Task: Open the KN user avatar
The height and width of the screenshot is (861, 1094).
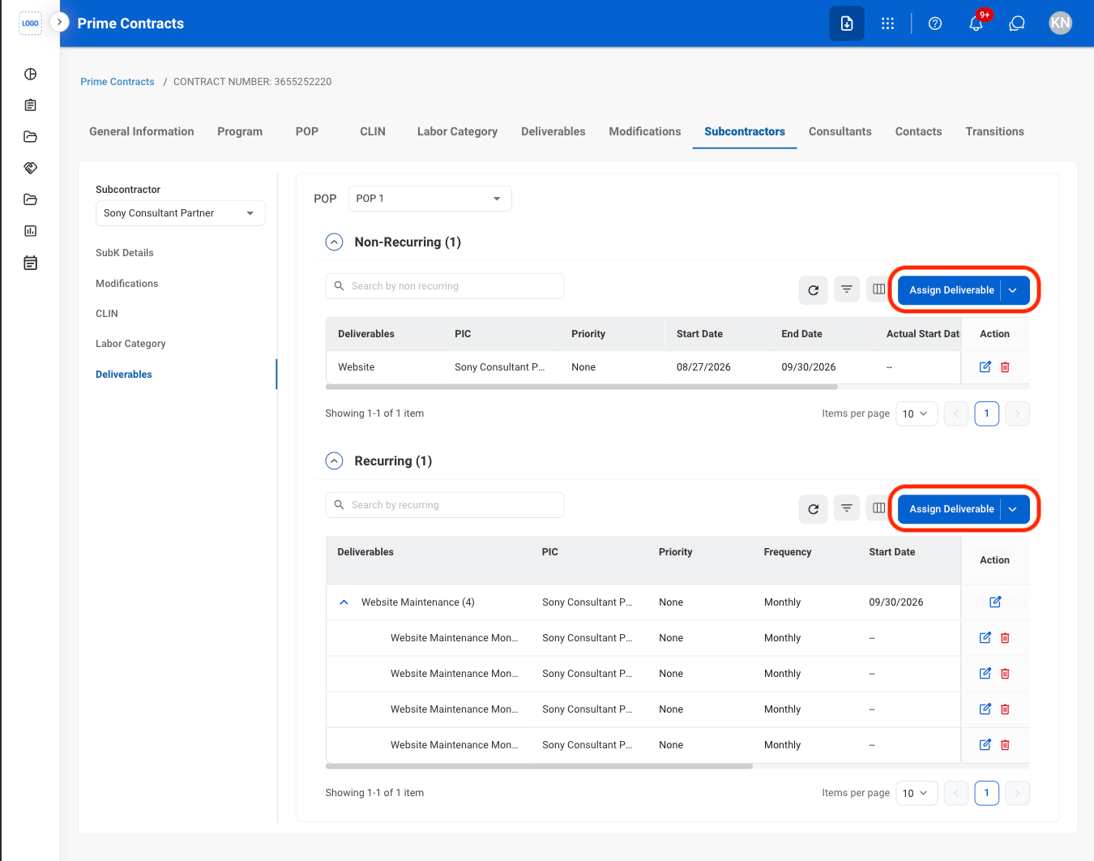Action: coord(1060,24)
